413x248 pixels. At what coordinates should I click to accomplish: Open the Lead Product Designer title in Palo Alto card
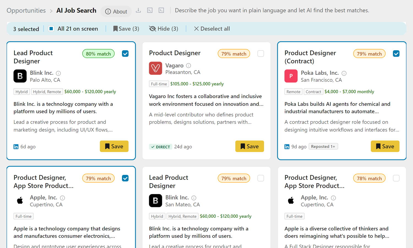(33, 57)
